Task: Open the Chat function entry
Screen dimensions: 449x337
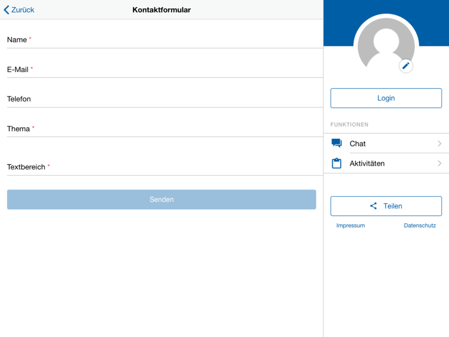Action: coord(386,143)
